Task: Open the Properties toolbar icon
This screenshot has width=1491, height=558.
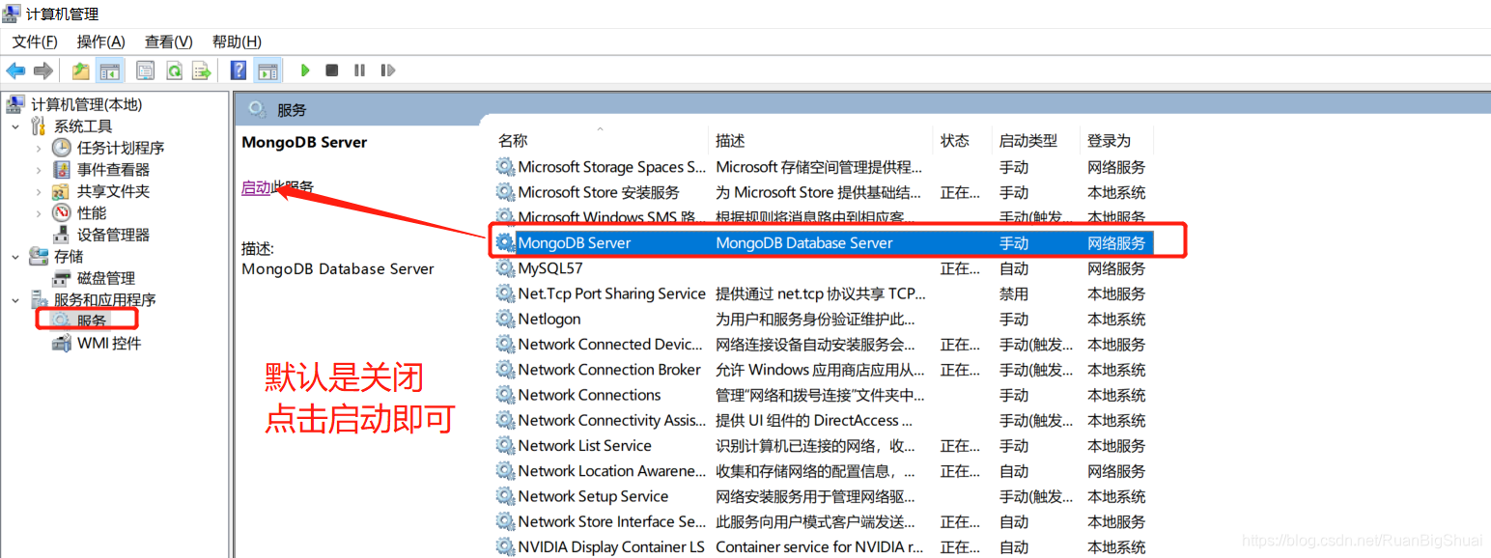Action: [x=146, y=70]
